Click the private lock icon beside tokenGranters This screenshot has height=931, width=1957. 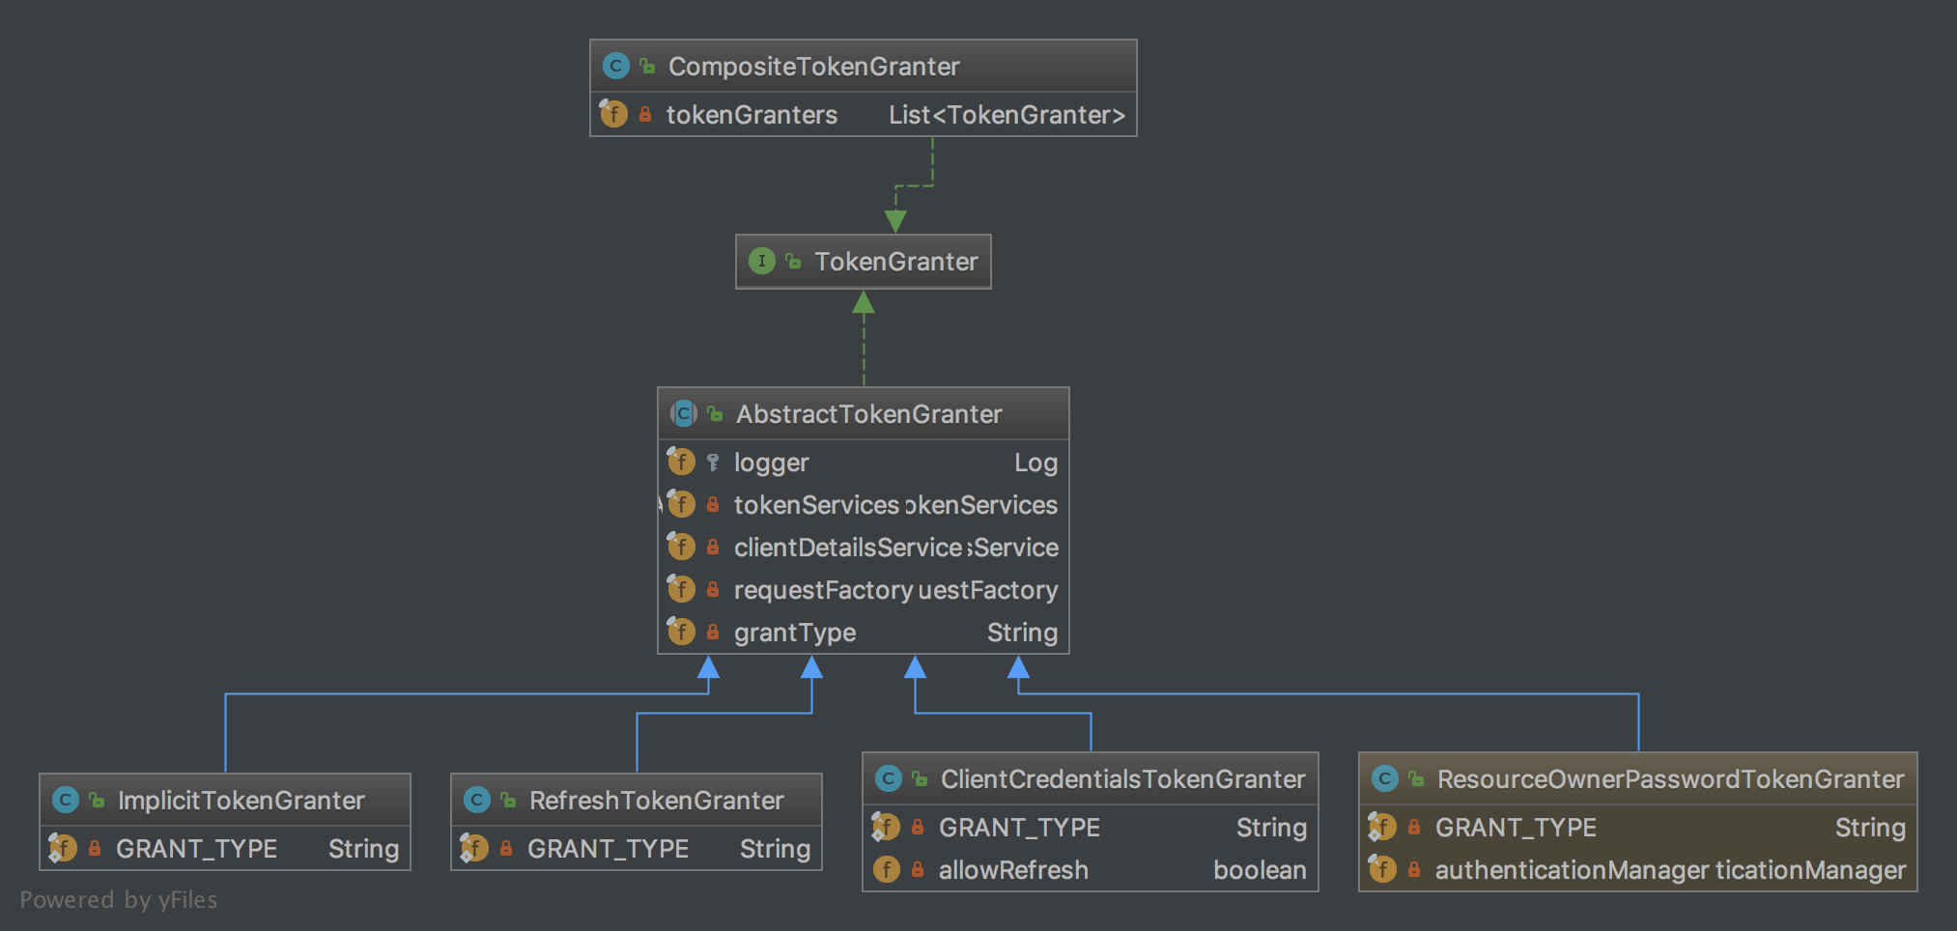tap(645, 114)
